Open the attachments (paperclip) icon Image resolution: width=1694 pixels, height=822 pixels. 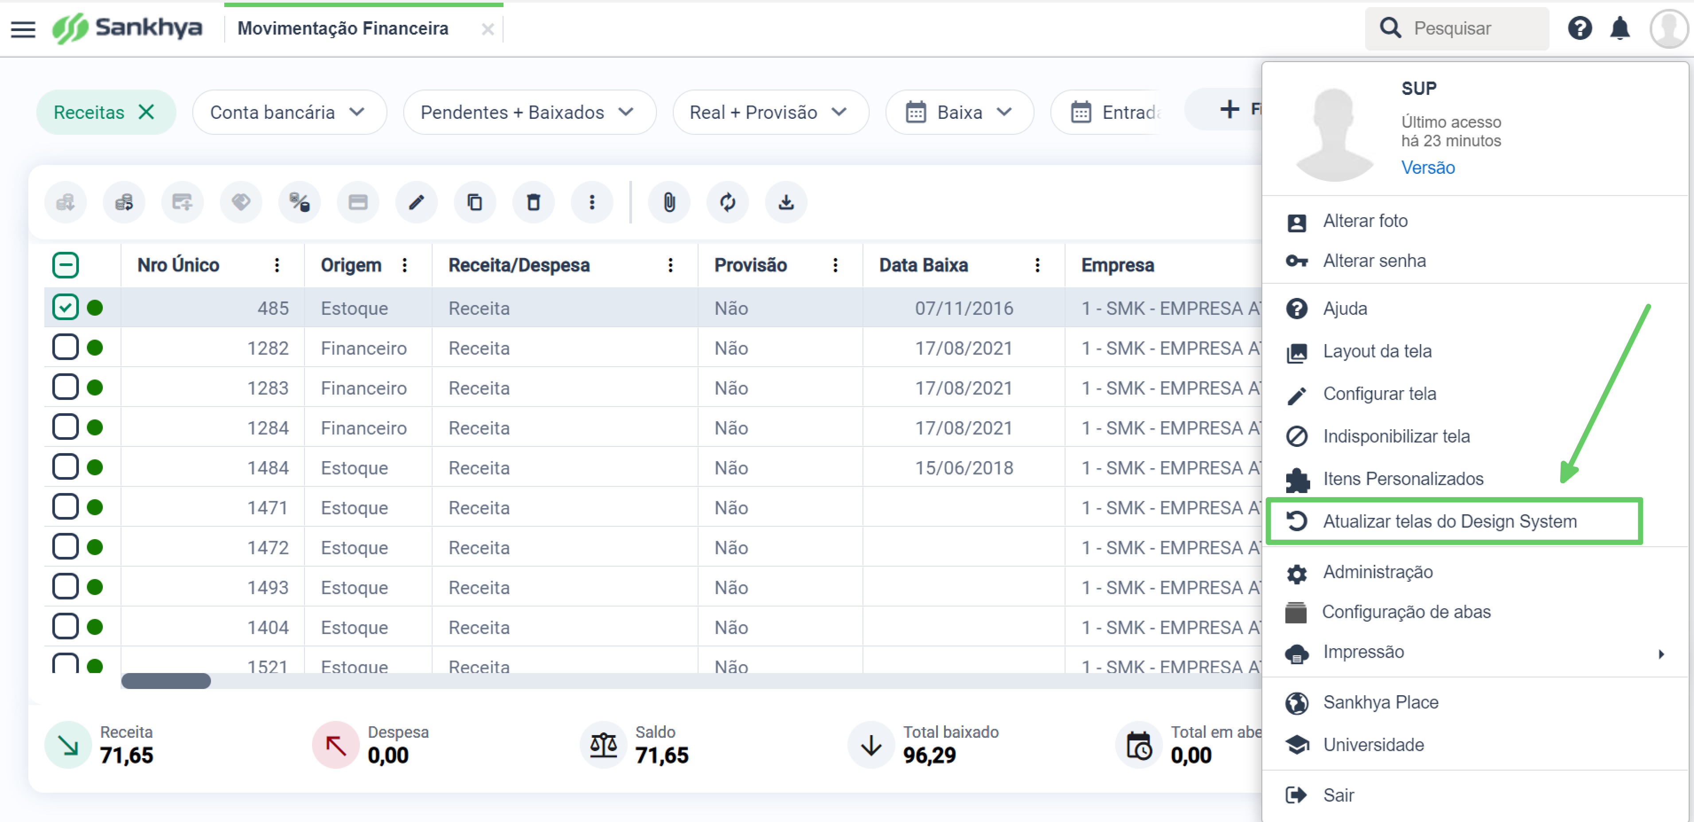click(669, 202)
